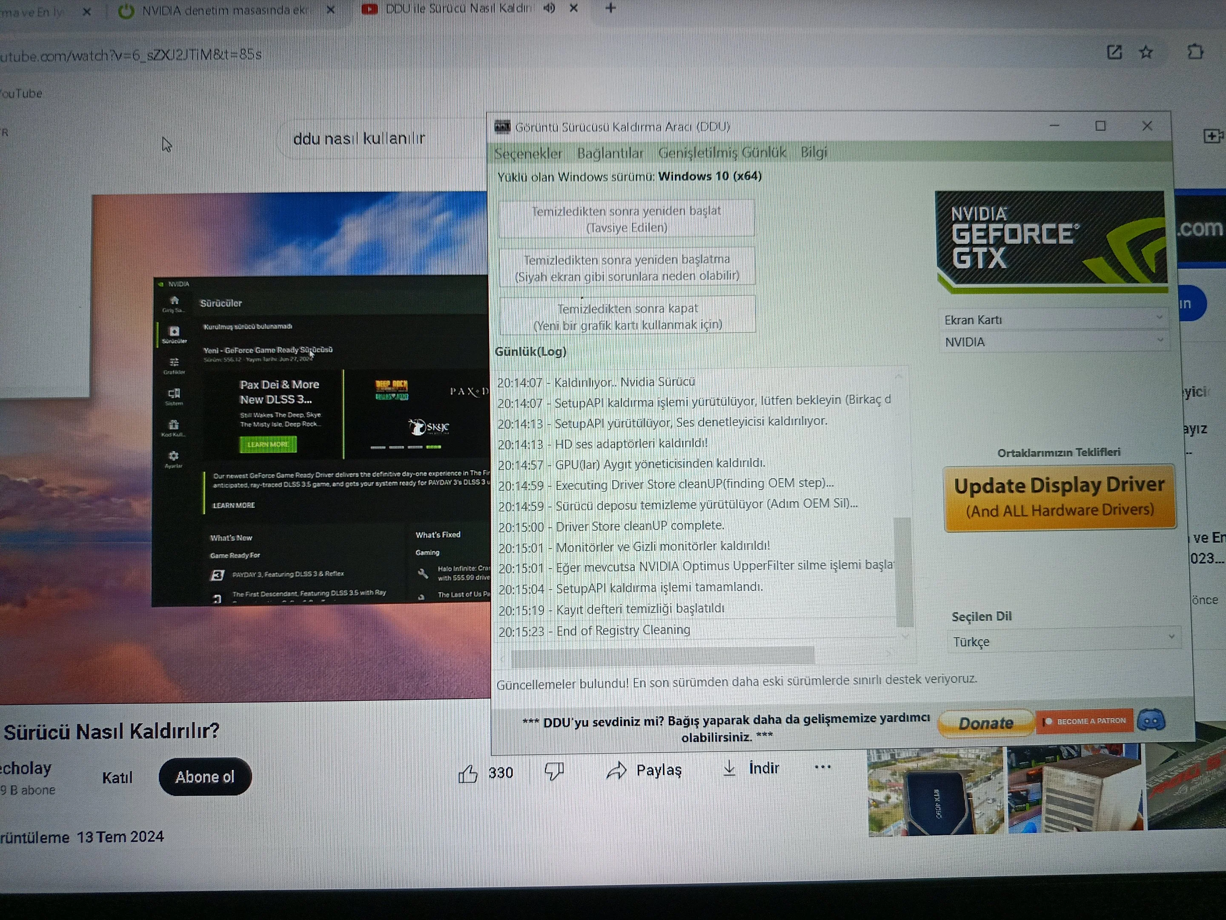Open the Genişletilmiş Günlük menu
The width and height of the screenshot is (1226, 920).
(x=722, y=152)
